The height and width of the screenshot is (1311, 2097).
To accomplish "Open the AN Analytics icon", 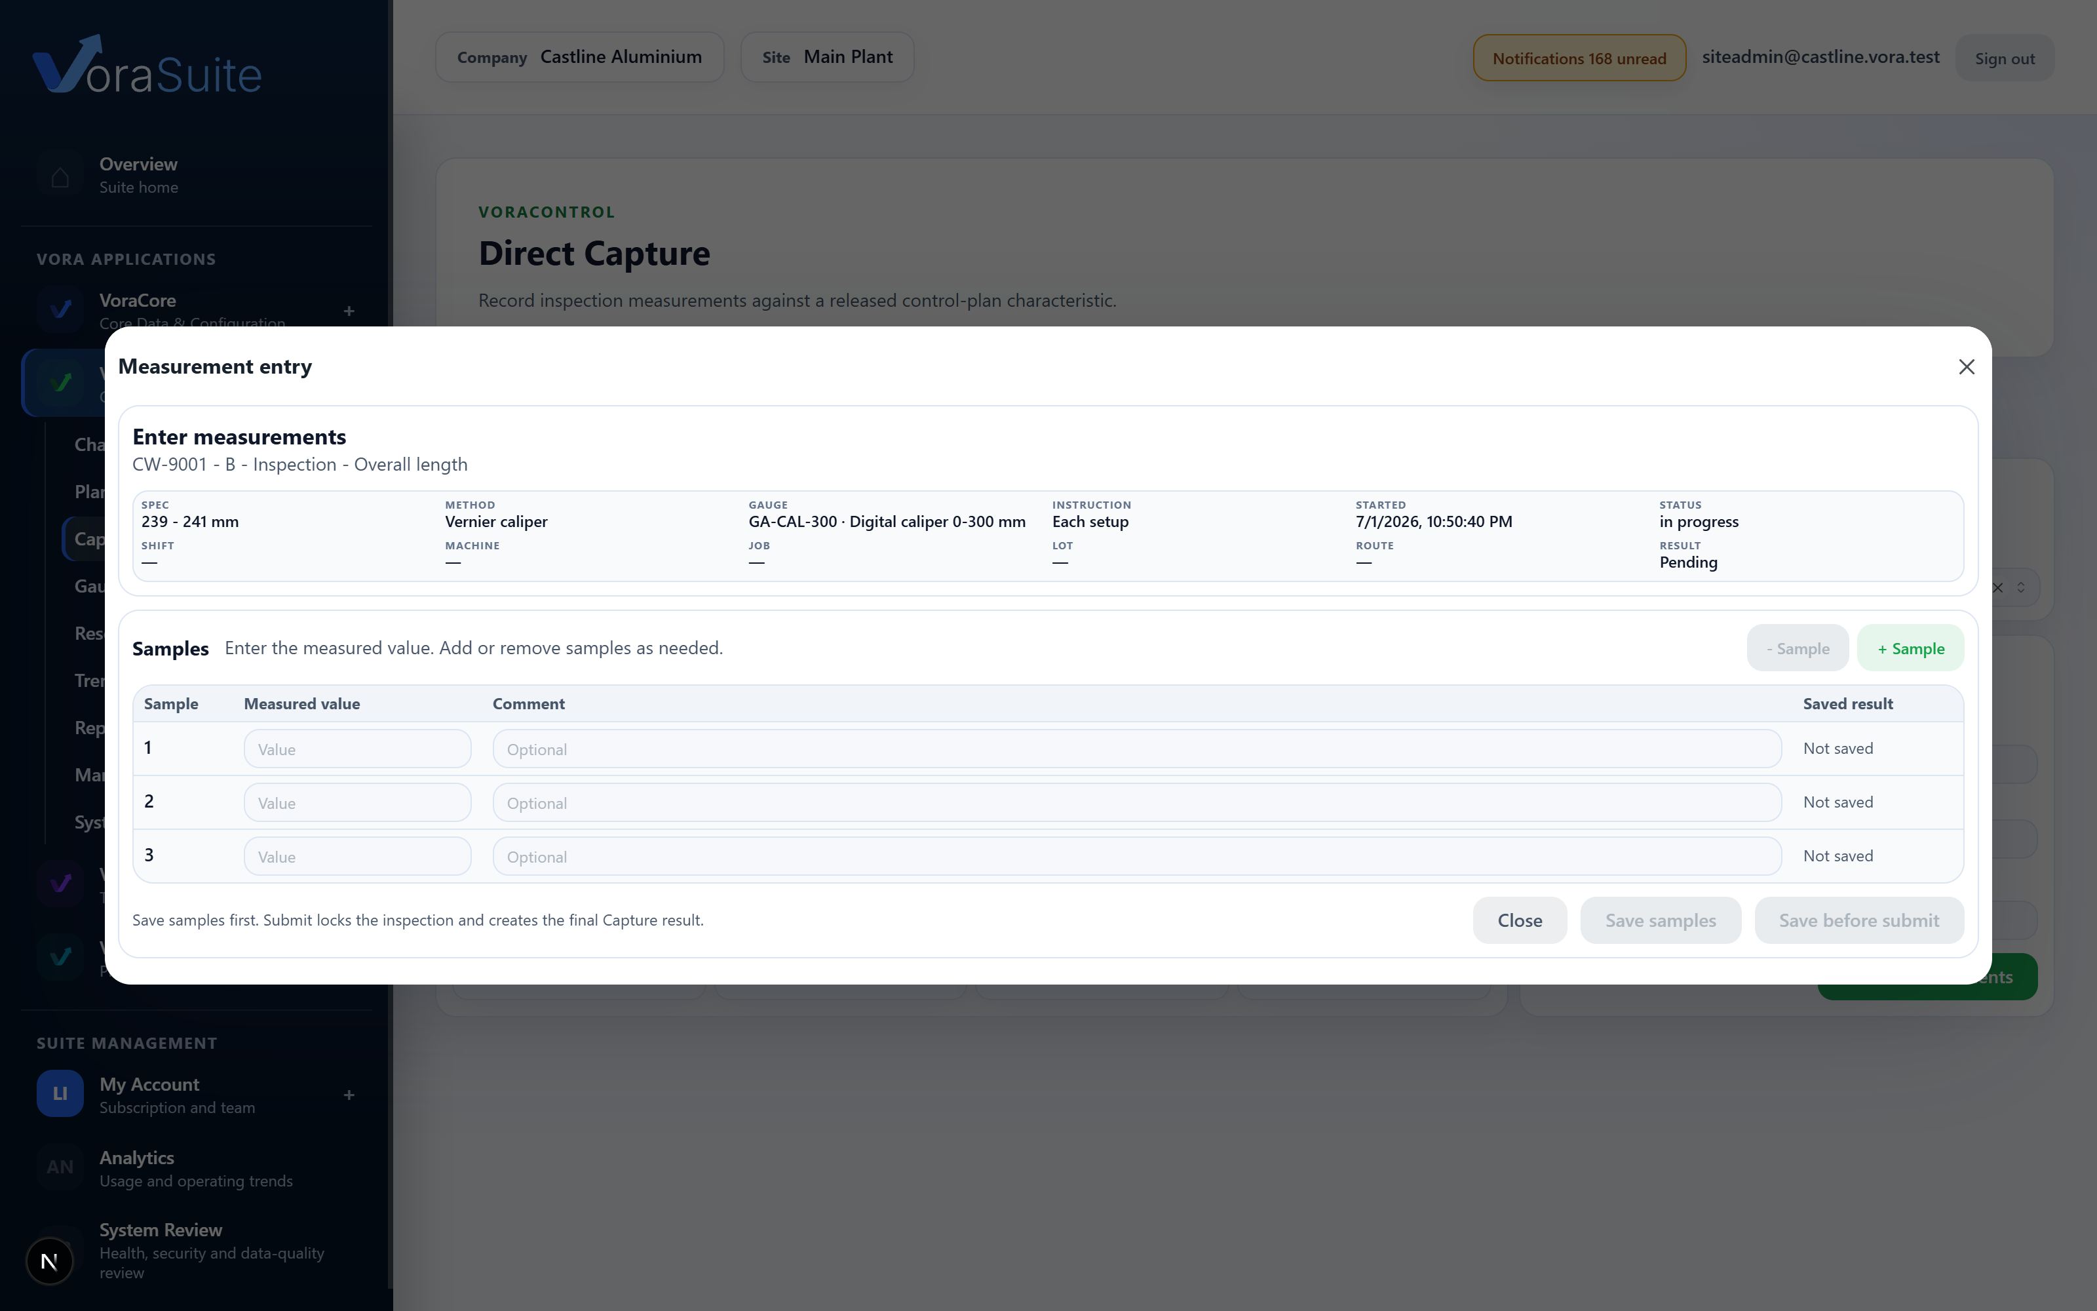I will click(60, 1167).
